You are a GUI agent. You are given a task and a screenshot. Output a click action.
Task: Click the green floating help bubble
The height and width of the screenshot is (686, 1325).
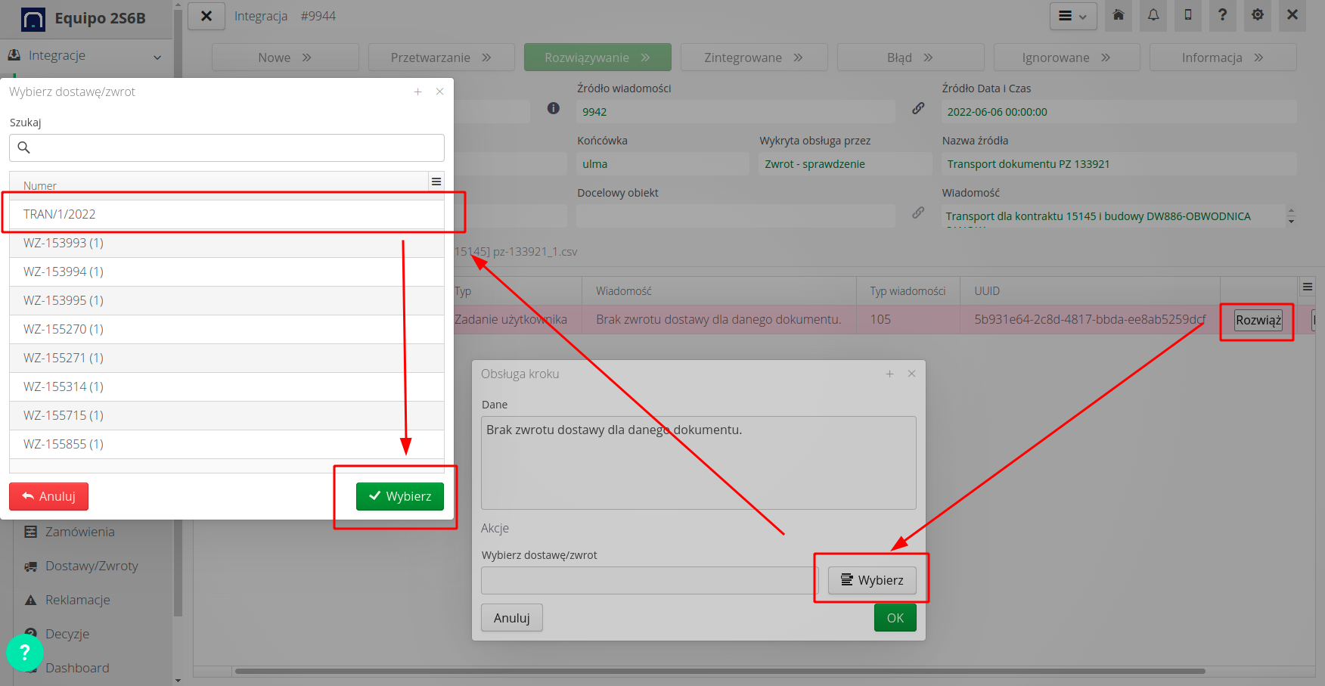click(25, 652)
